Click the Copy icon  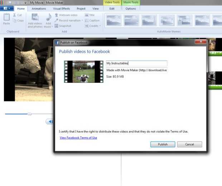click(15, 20)
